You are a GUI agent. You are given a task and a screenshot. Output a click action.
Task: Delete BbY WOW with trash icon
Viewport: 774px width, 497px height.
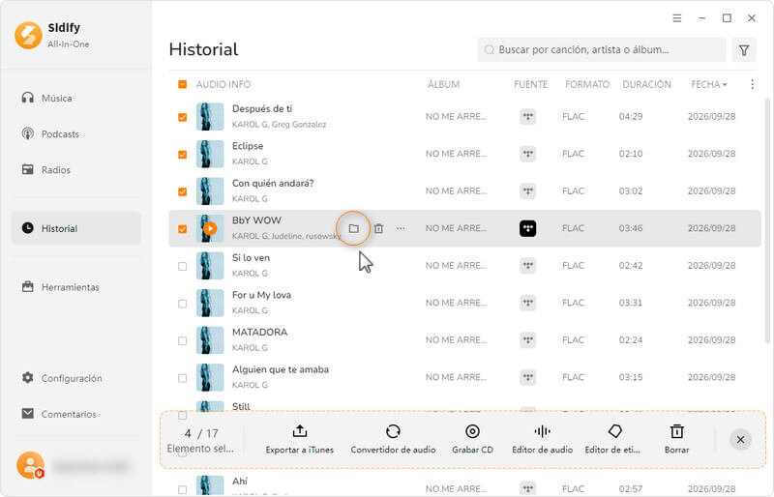[x=378, y=228]
